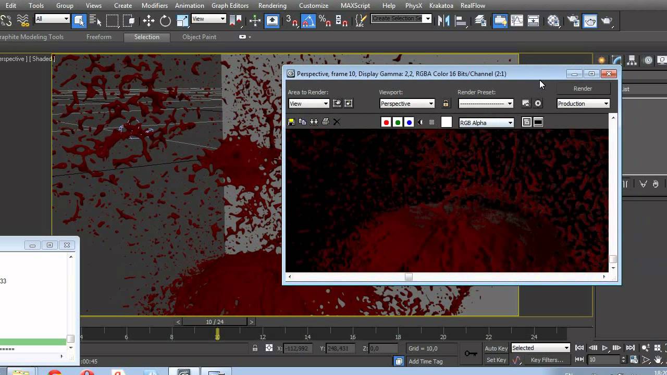Activate Select and Scale tool
667x375 pixels.
coord(182,20)
